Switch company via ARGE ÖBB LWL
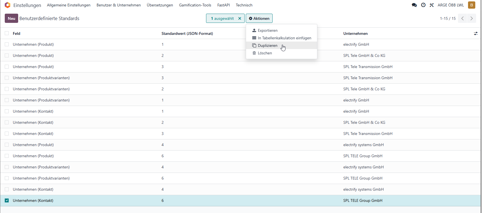This screenshot has width=482, height=213. (x=451, y=5)
